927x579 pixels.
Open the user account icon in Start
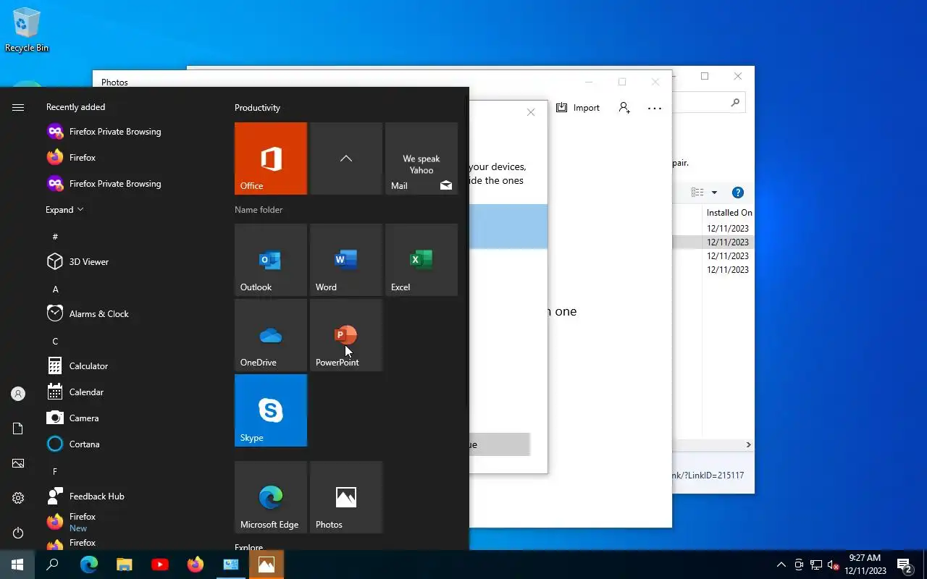coord(18,394)
